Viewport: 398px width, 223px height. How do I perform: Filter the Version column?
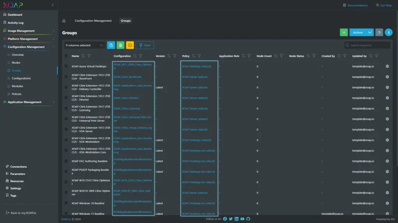pos(175,56)
